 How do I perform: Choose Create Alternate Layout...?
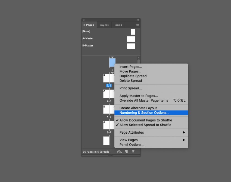[151, 108]
